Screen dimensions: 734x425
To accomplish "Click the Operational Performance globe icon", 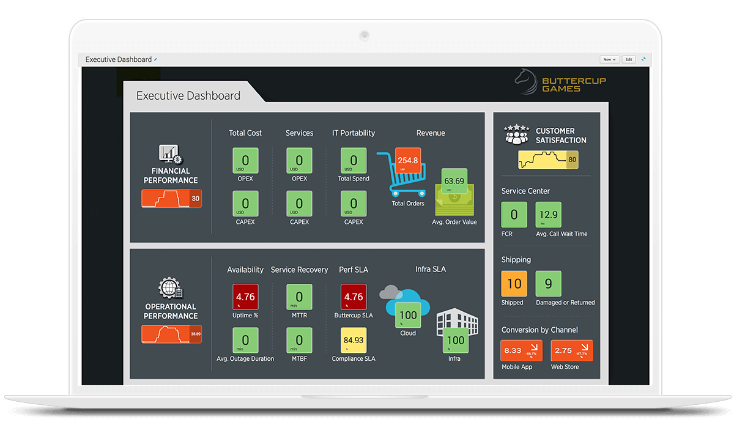I will [170, 287].
